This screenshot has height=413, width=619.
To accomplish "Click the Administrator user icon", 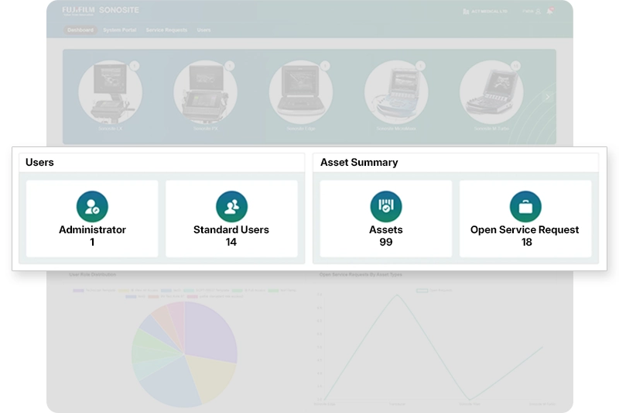I will point(92,207).
